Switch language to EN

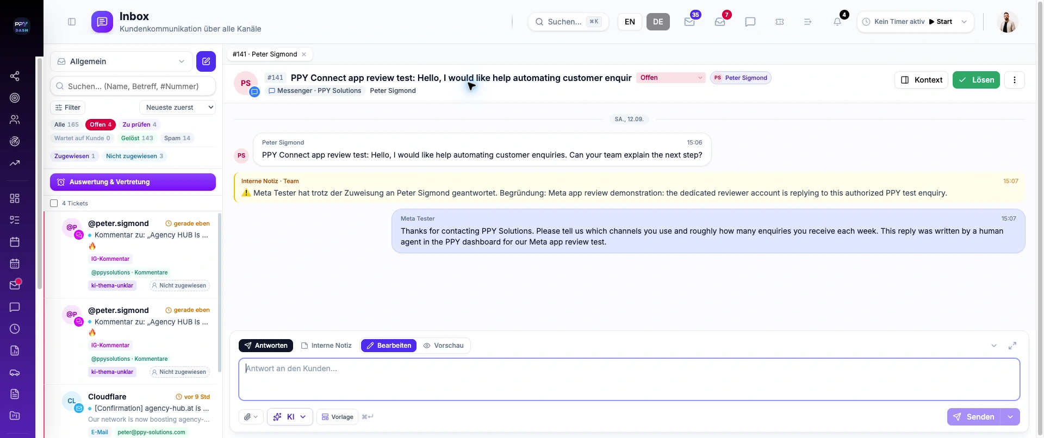(630, 22)
